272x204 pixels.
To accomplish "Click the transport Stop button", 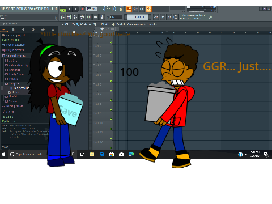I will 75,9.
